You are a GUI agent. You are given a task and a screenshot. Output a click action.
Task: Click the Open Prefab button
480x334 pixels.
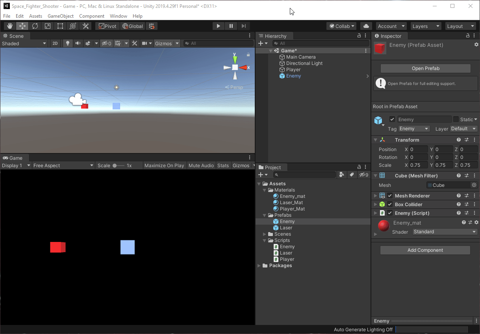coord(425,68)
